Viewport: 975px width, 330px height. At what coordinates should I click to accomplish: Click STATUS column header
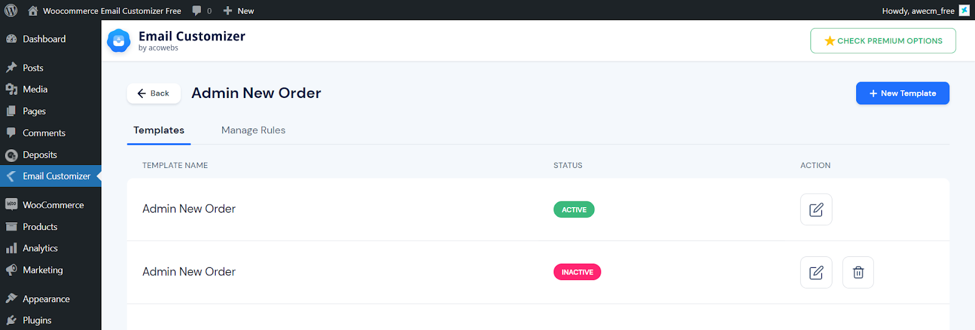coord(568,165)
